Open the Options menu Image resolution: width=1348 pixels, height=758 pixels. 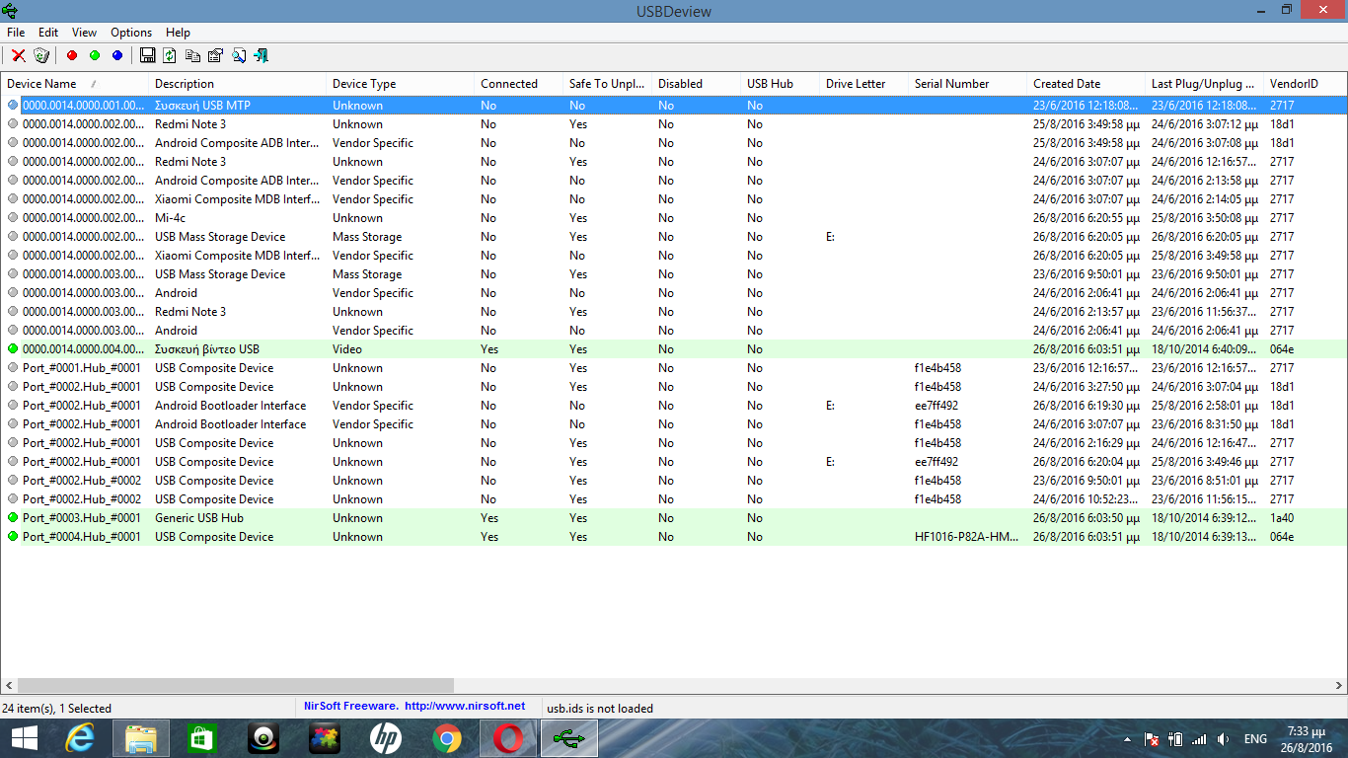coord(131,33)
